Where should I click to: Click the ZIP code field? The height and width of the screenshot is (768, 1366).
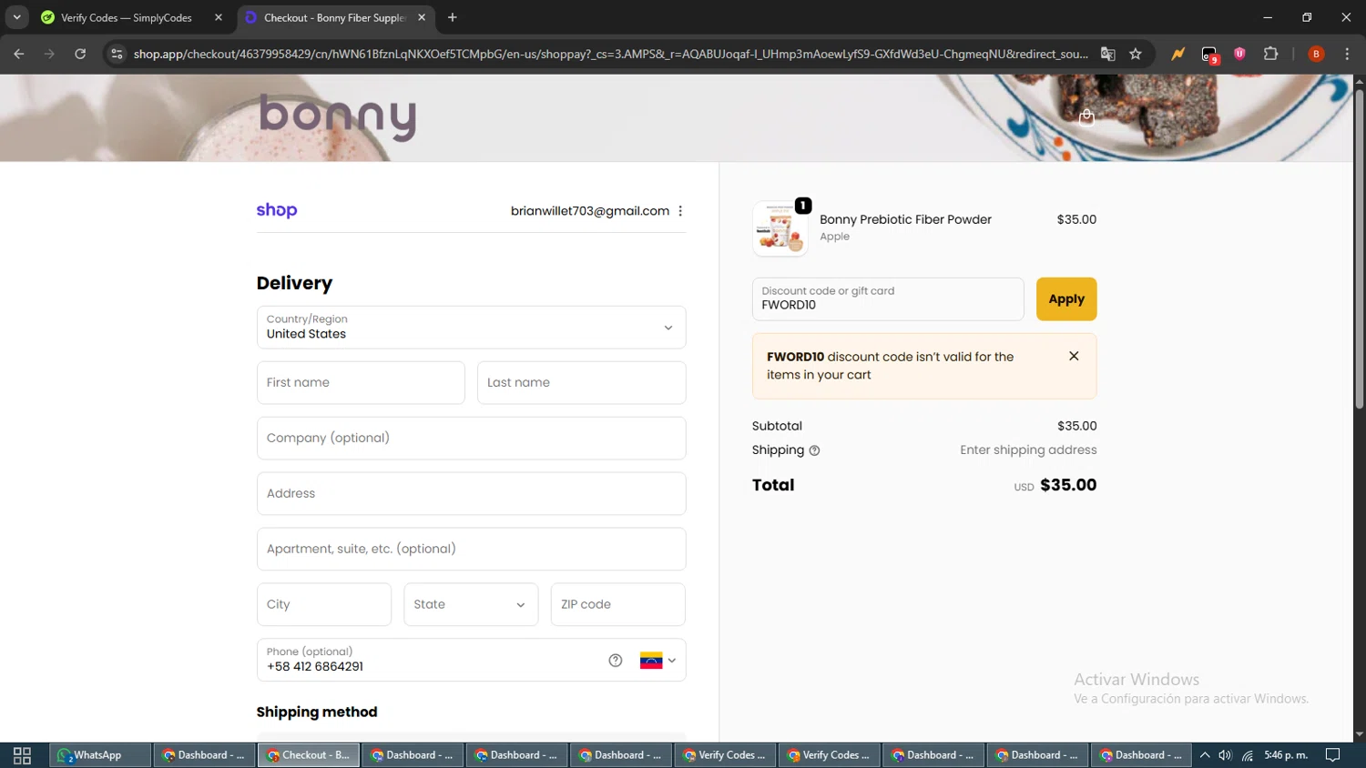coord(617,604)
